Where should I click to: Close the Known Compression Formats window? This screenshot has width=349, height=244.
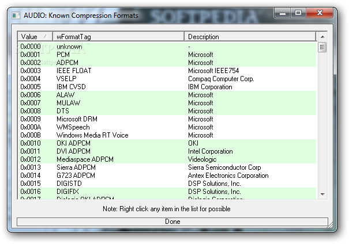pyautogui.click(x=320, y=13)
